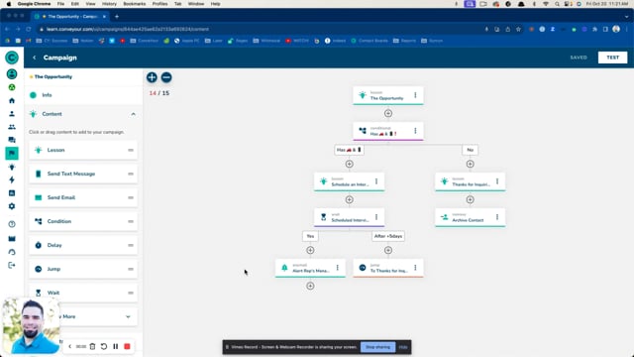Click Hide in the screen sharing bar
Viewport: 634px width, 357px height.
coord(403,347)
